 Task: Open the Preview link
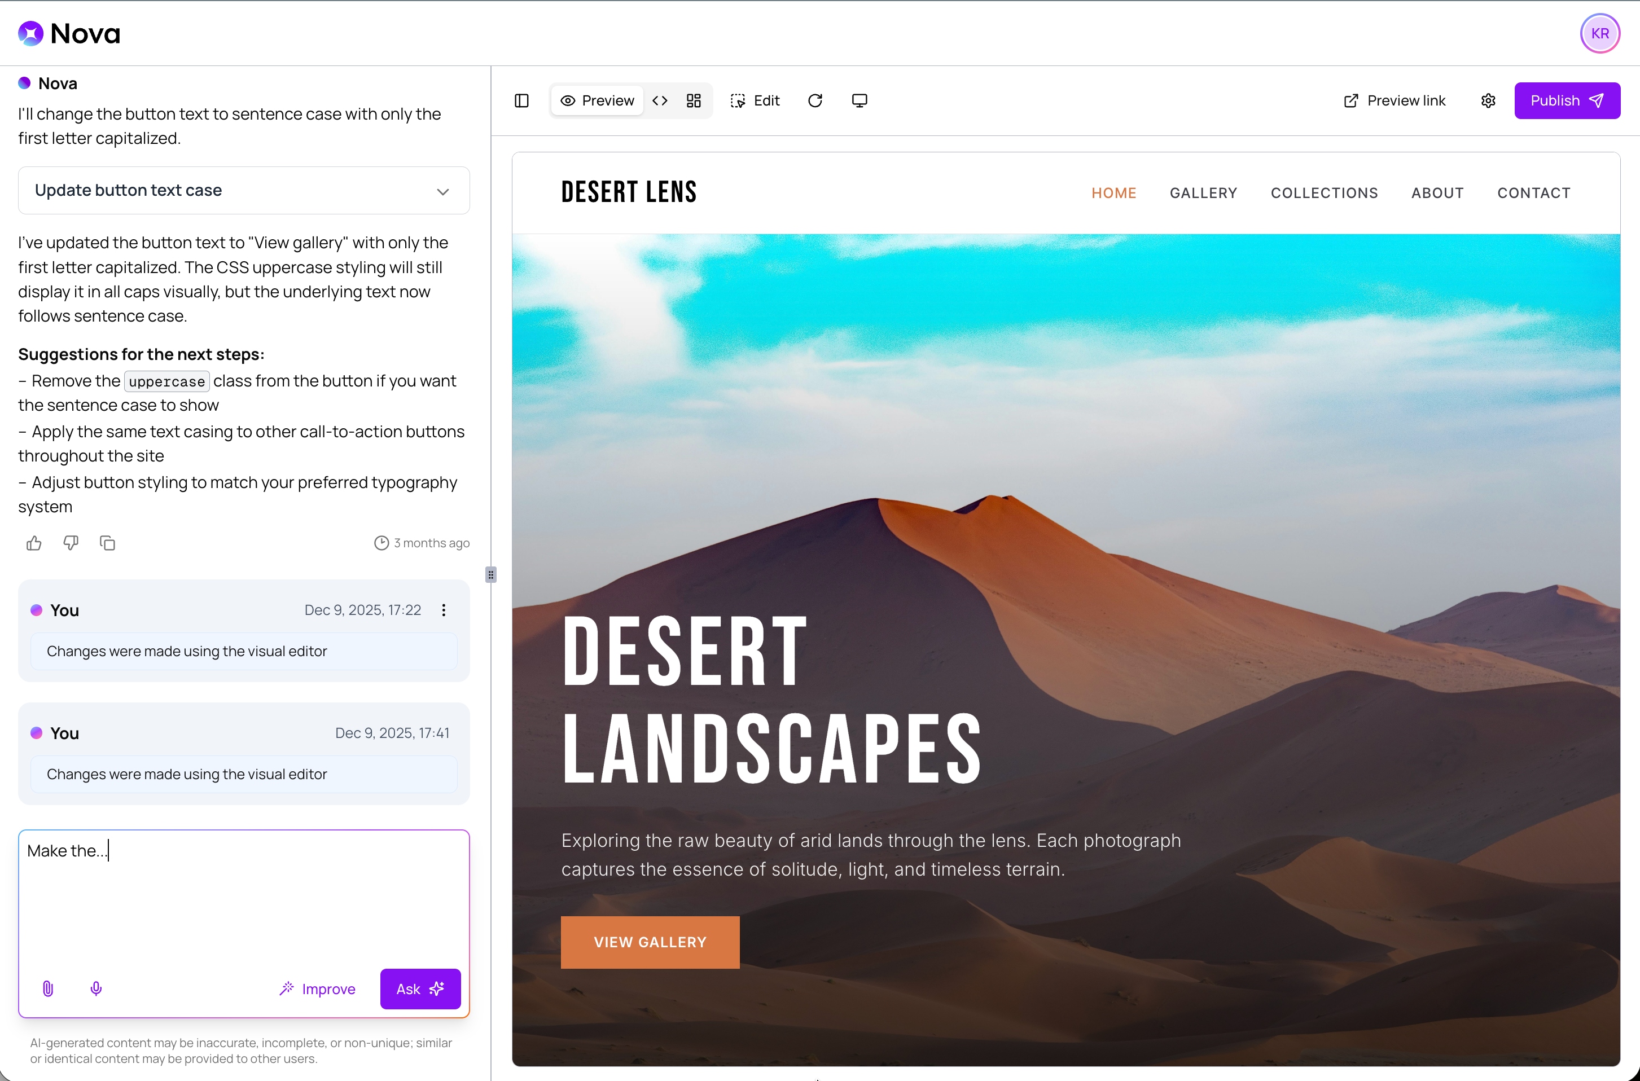[x=1395, y=100]
